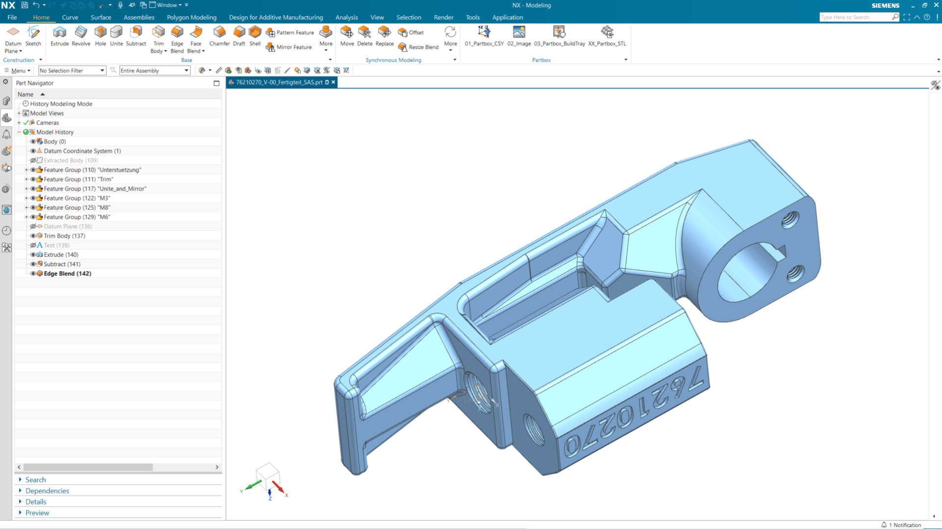Expand Feature Group (111) "Trim"
Screen dimensions: 942x529
(x=26, y=179)
